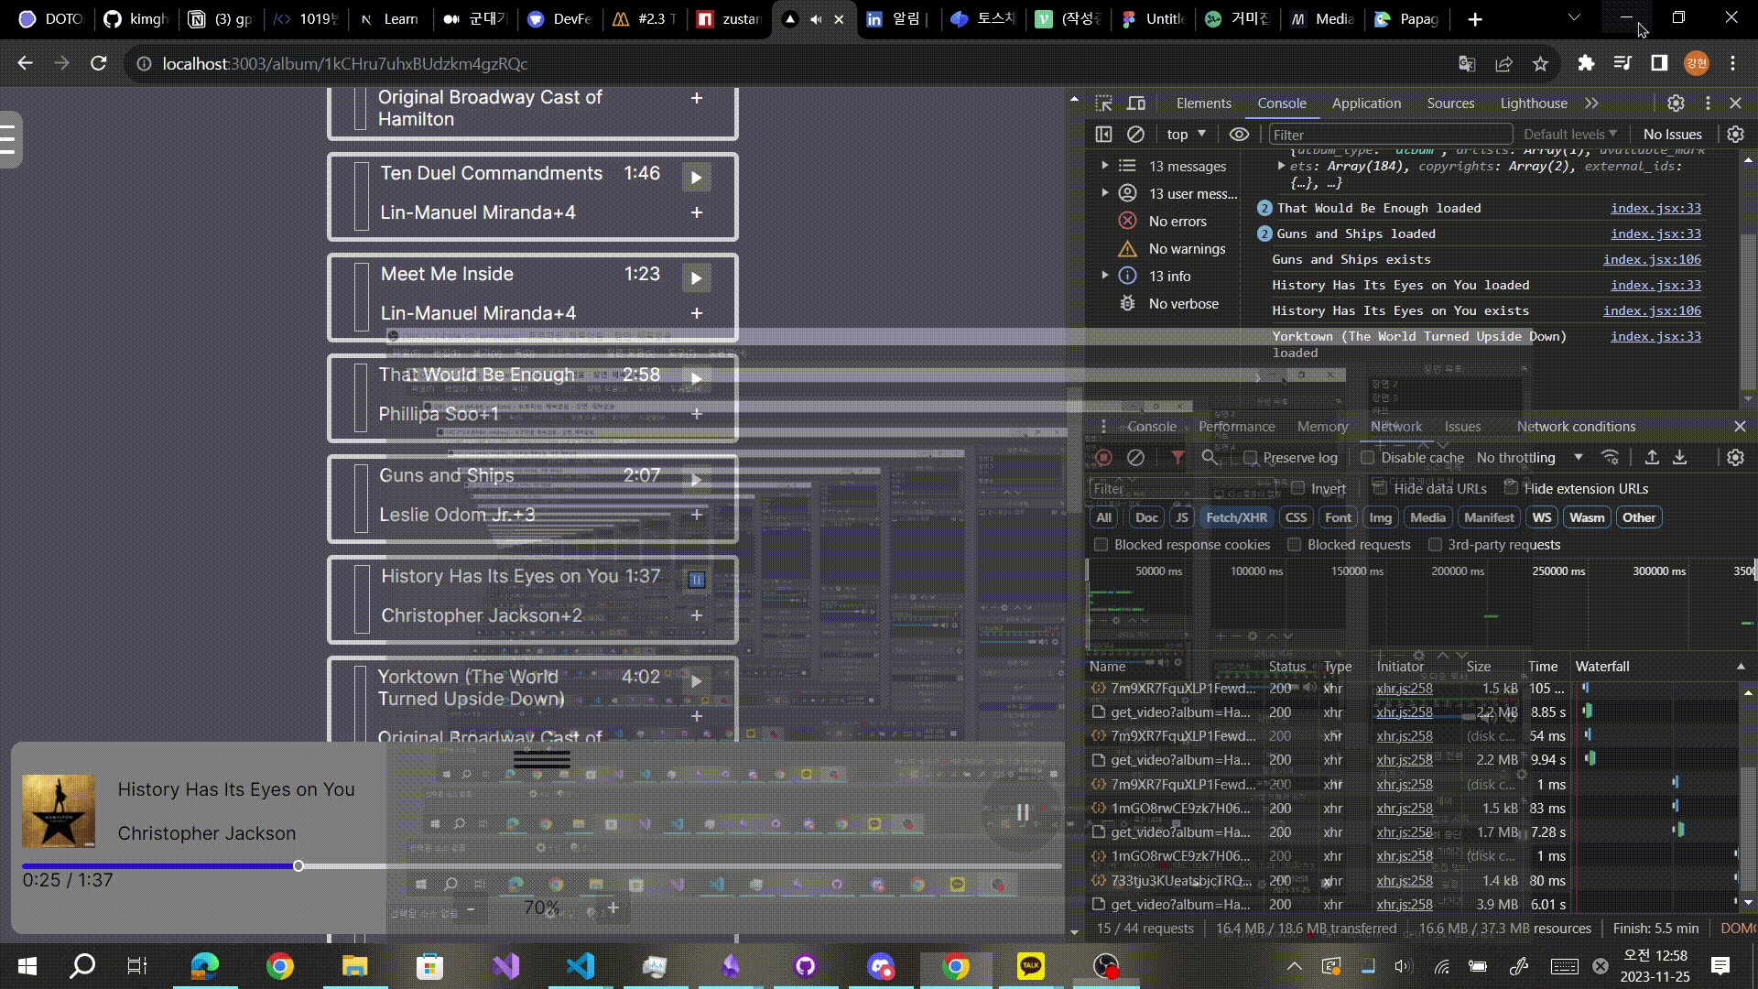Activate the DevTools inspect element tool
1758x989 pixels.
pyautogui.click(x=1103, y=103)
